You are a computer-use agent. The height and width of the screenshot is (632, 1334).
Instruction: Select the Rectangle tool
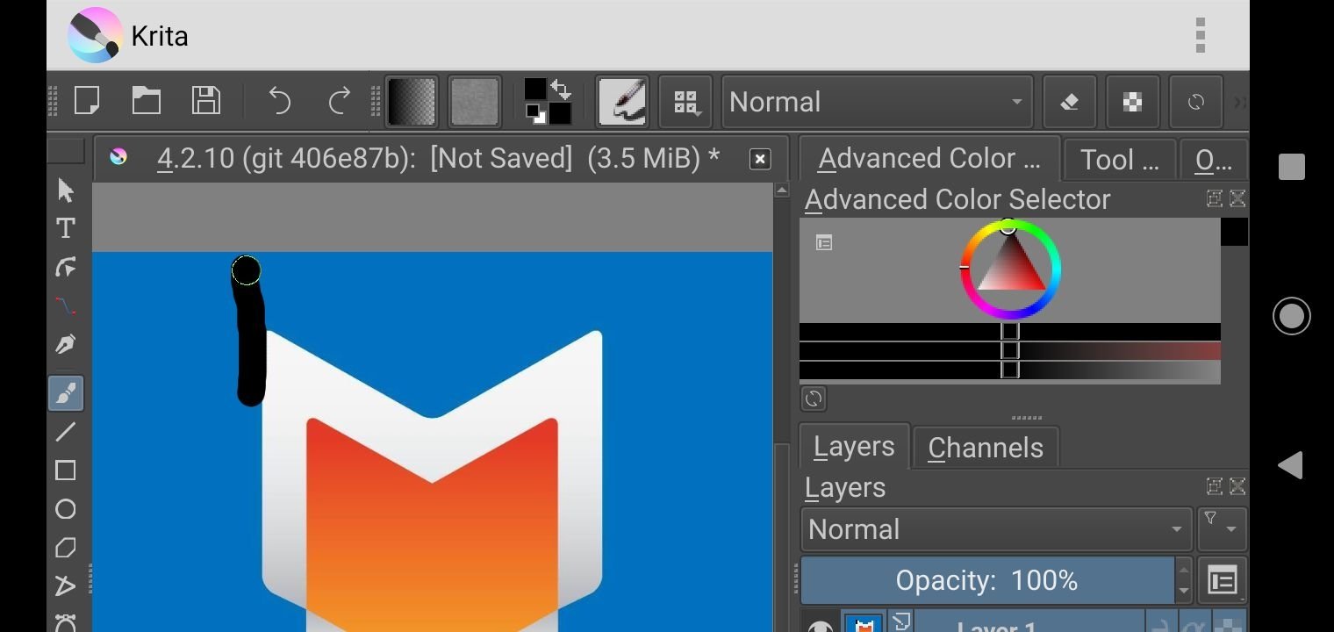[66, 470]
